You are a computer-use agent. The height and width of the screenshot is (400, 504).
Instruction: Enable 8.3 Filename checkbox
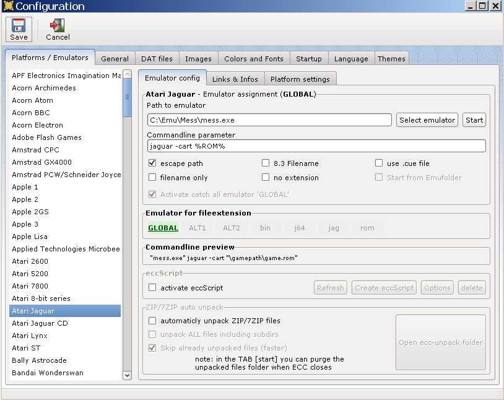pyautogui.click(x=266, y=163)
